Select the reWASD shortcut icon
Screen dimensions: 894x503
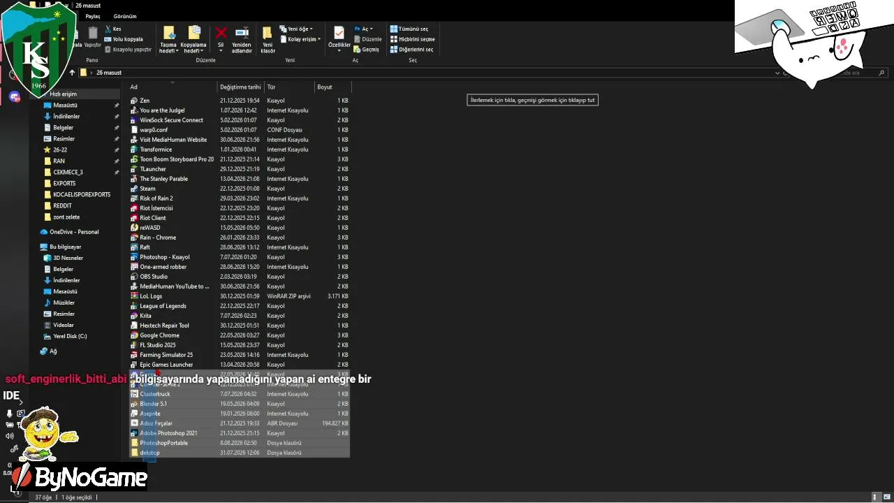pyautogui.click(x=135, y=228)
